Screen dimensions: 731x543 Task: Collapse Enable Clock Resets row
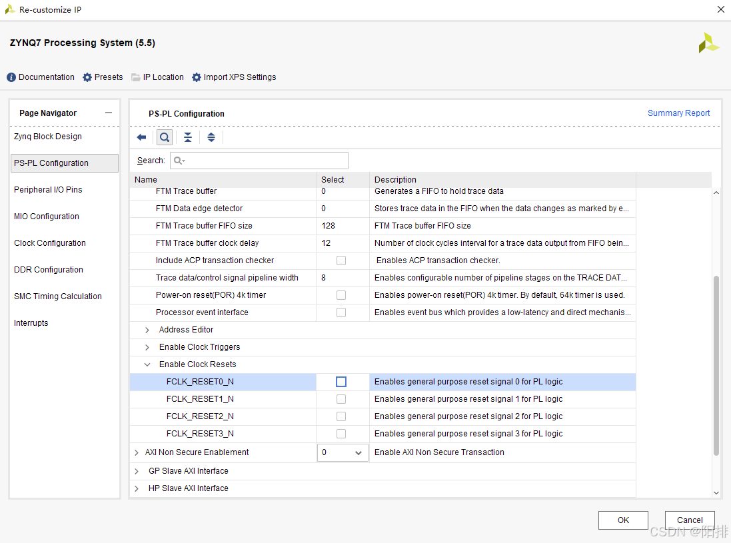(x=147, y=364)
